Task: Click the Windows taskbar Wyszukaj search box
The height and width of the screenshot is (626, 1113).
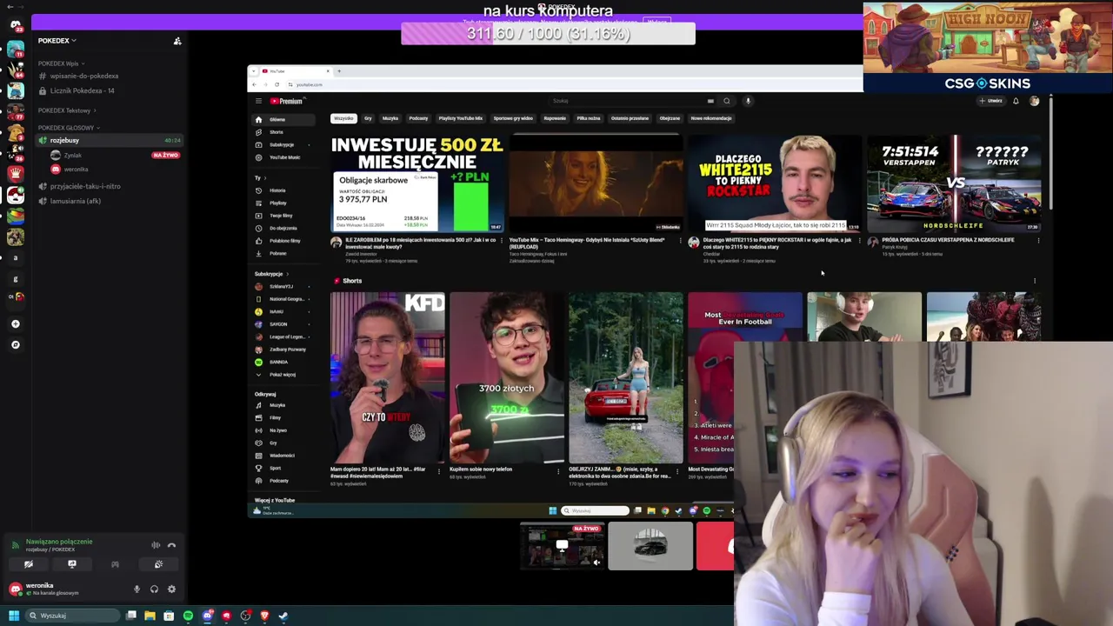Action: (x=72, y=616)
